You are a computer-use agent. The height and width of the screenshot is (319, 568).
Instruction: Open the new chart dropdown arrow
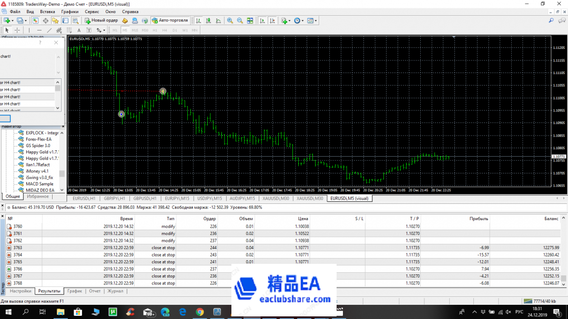(x=13, y=20)
